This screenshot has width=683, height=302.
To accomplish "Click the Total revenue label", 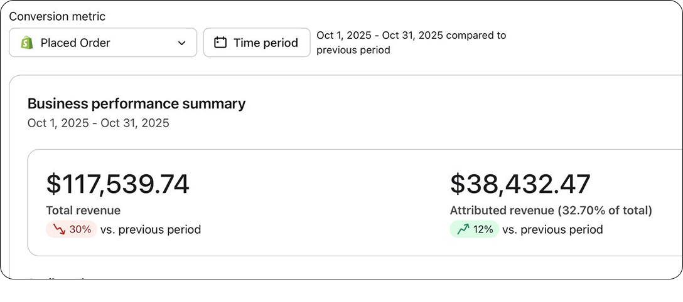I will (83, 211).
